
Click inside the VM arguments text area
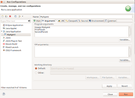(x=82, y=52)
